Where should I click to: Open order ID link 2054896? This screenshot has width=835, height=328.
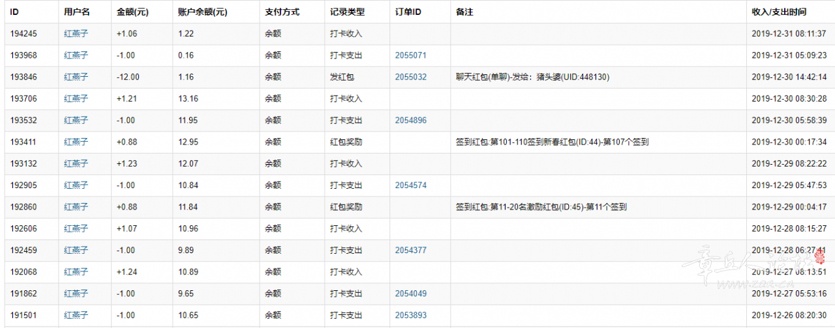tap(410, 120)
